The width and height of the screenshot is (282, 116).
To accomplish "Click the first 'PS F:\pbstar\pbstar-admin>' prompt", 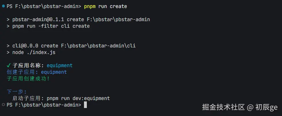I will [44, 6].
